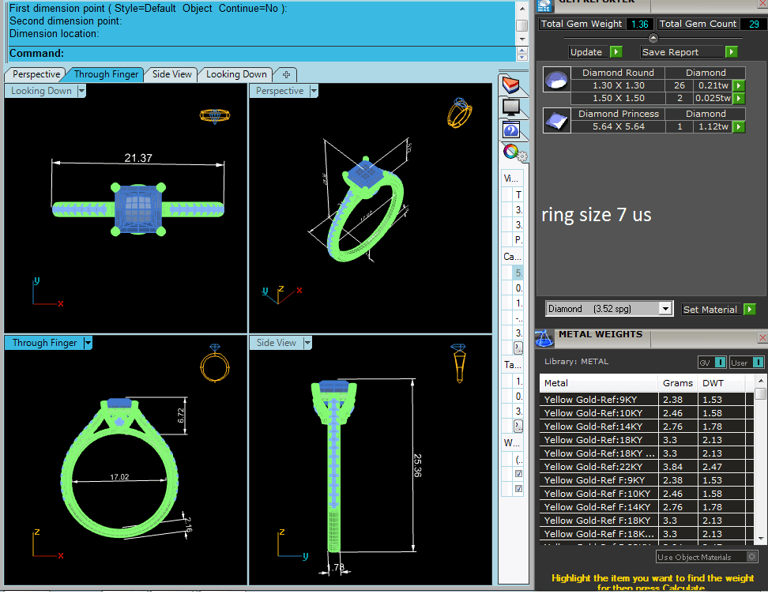Click the Display monitor panel icon
This screenshot has width=768, height=594.
pos(510,107)
